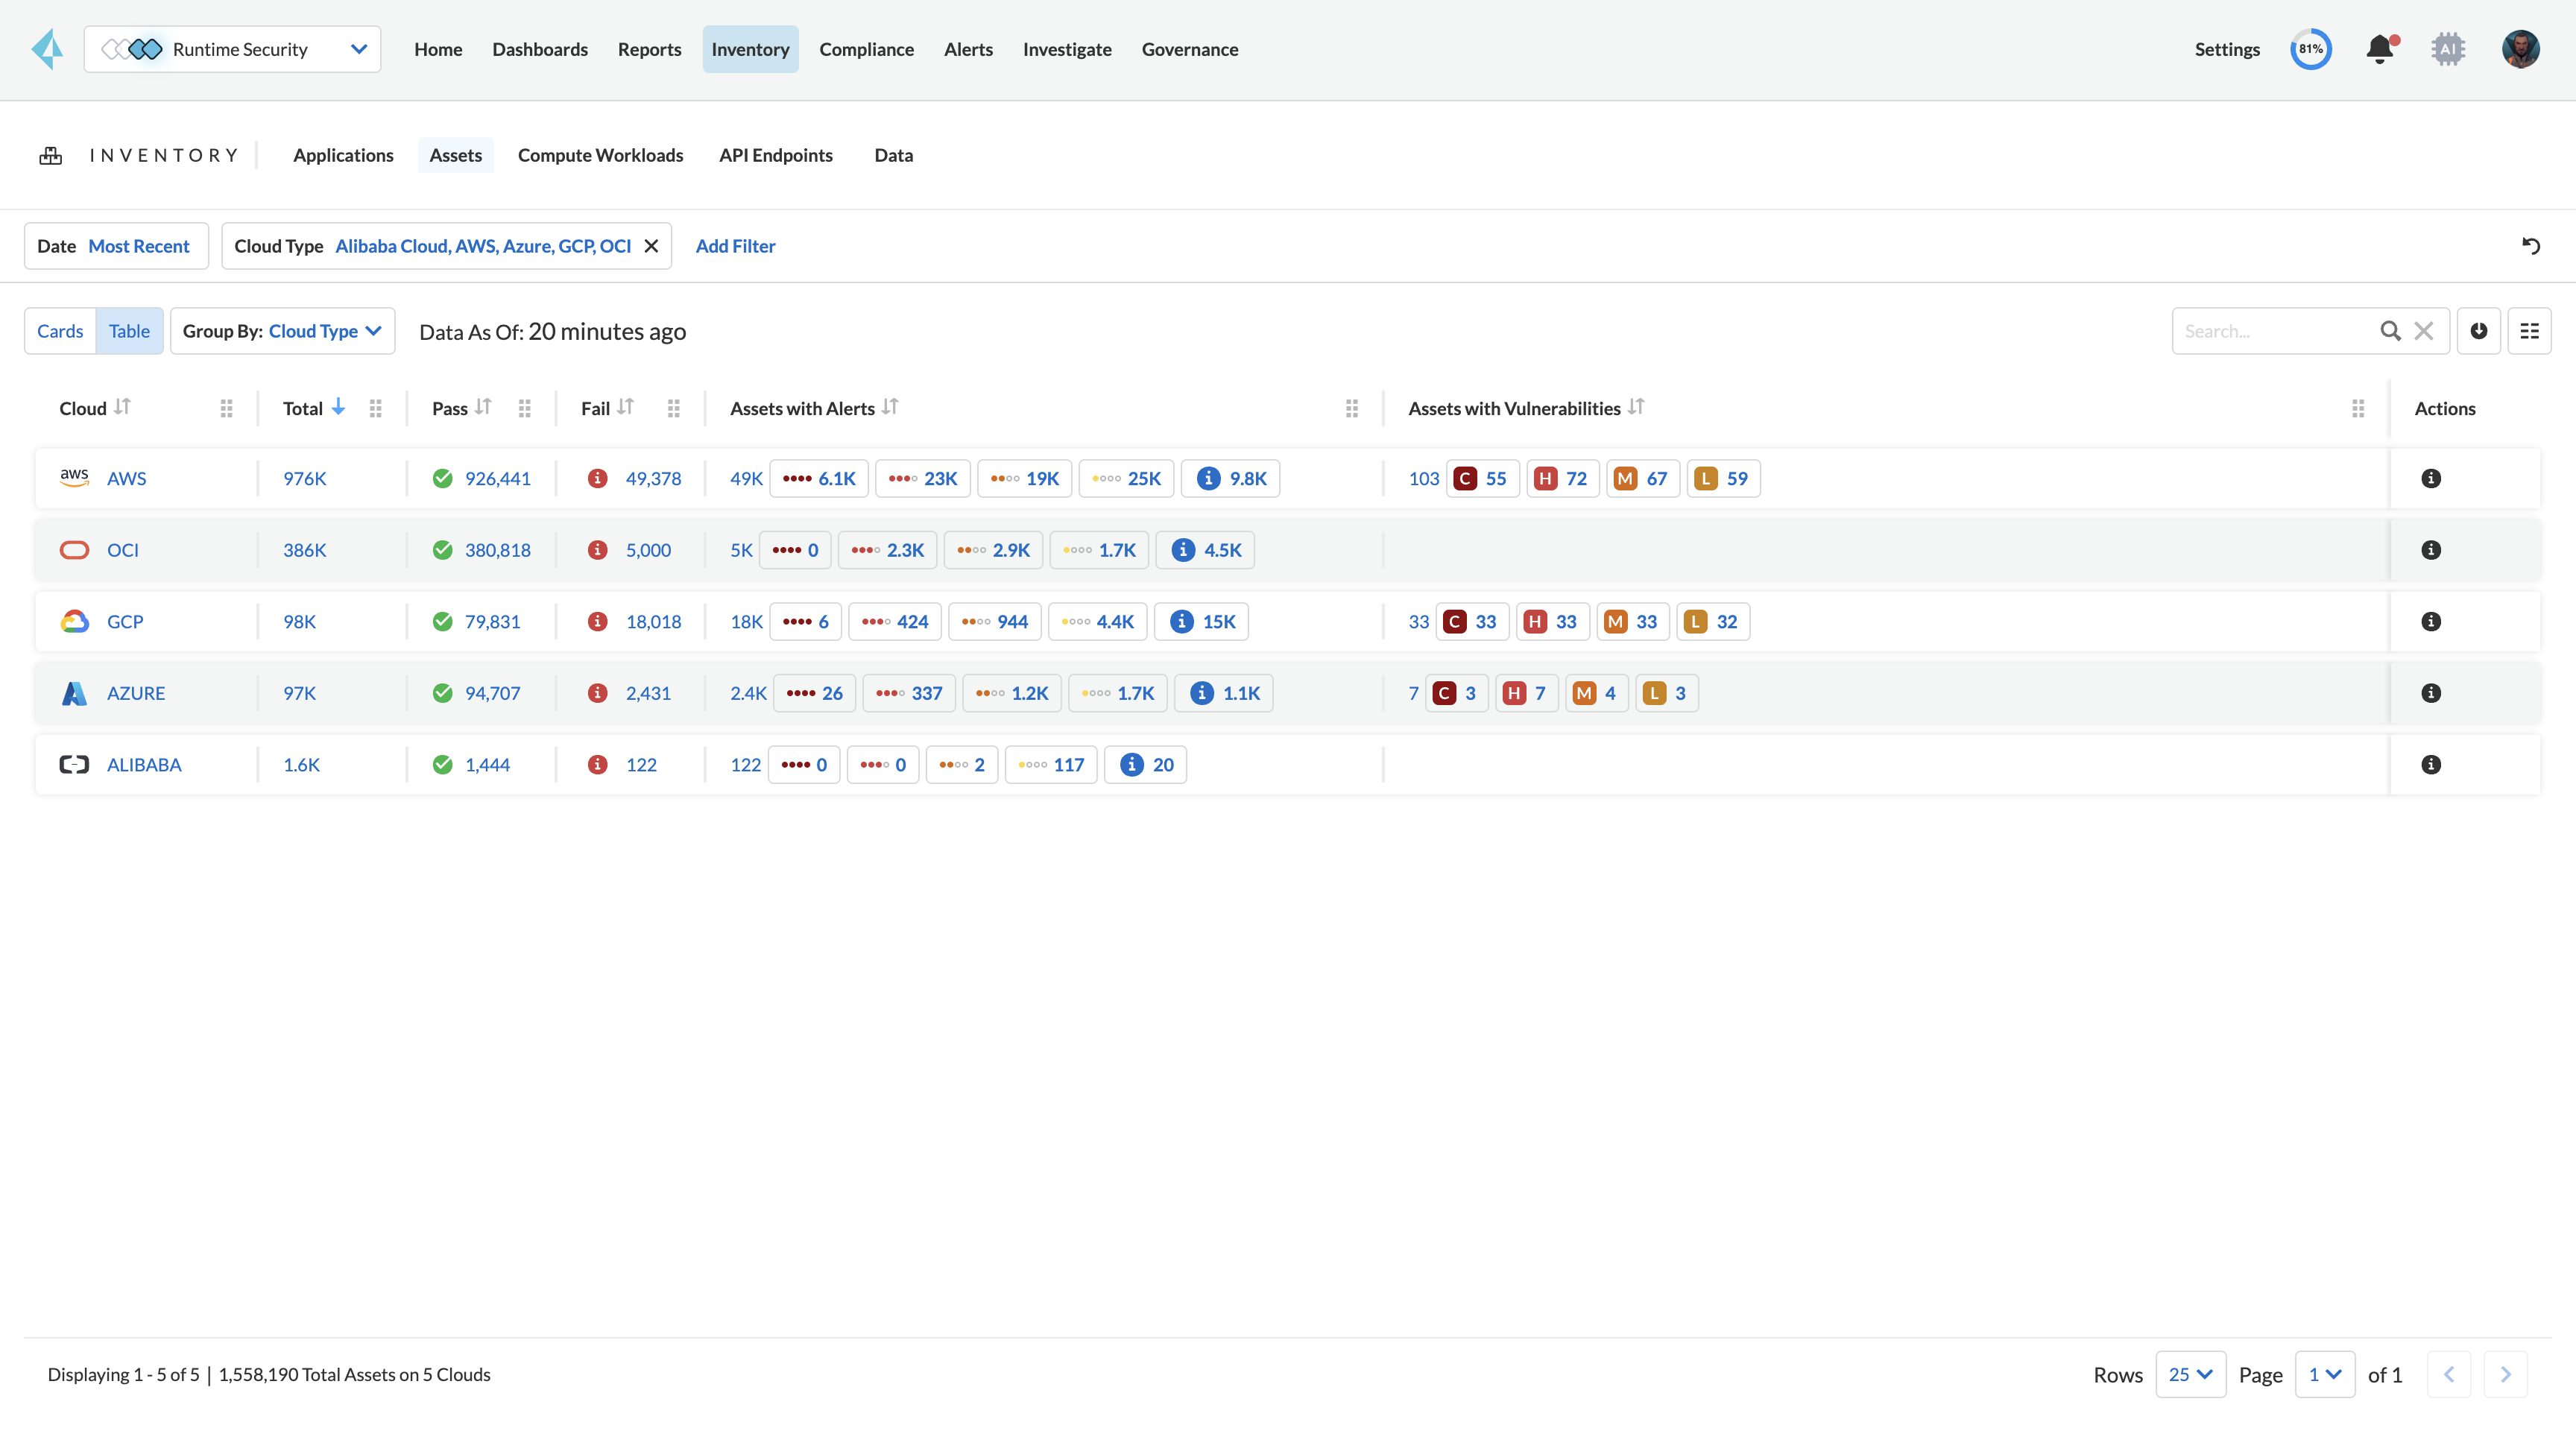Viewport: 2576px width, 1431px height.
Task: Click the notifications bell icon
Action: [x=2381, y=49]
